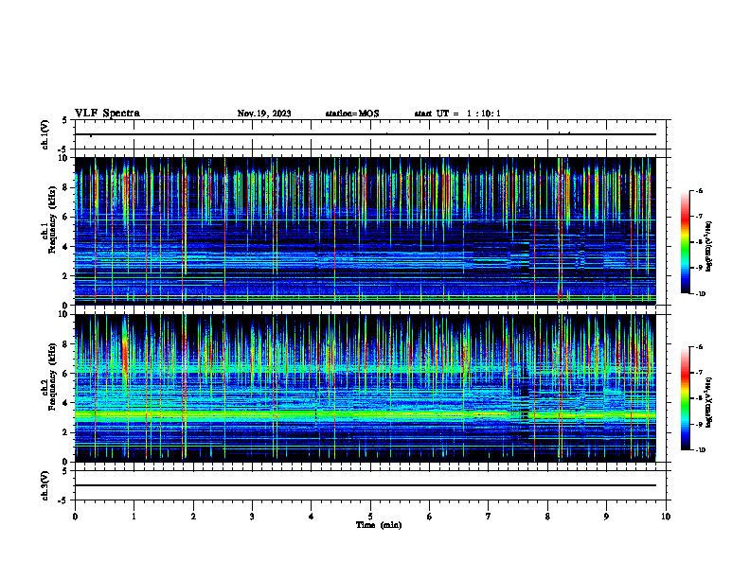Click the ch.3 voltage waveform trace
This screenshot has width=750, height=579.
coord(366,485)
